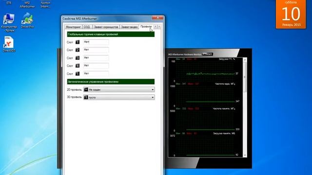Click the Частота ядра graph in monitor
This screenshot has width=312, height=175.
click(x=205, y=95)
